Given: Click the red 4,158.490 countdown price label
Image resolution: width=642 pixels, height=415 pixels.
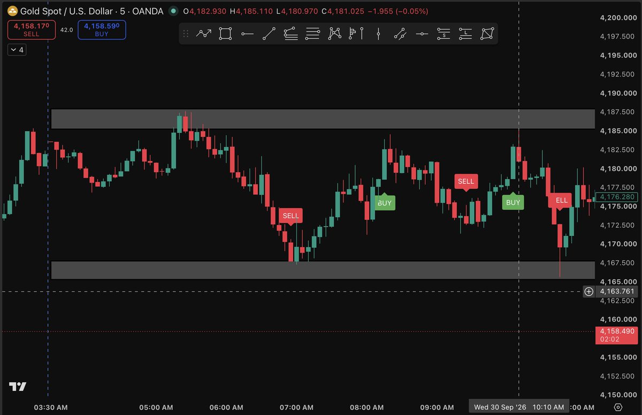Looking at the screenshot, I should 616,335.
